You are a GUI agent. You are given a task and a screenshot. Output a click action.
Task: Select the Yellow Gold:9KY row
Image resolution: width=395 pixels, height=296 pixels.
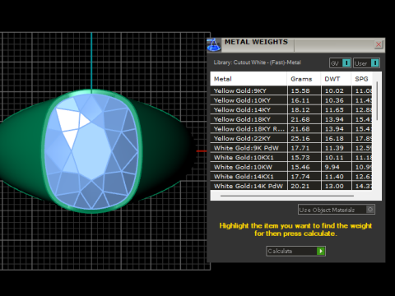[291, 90]
